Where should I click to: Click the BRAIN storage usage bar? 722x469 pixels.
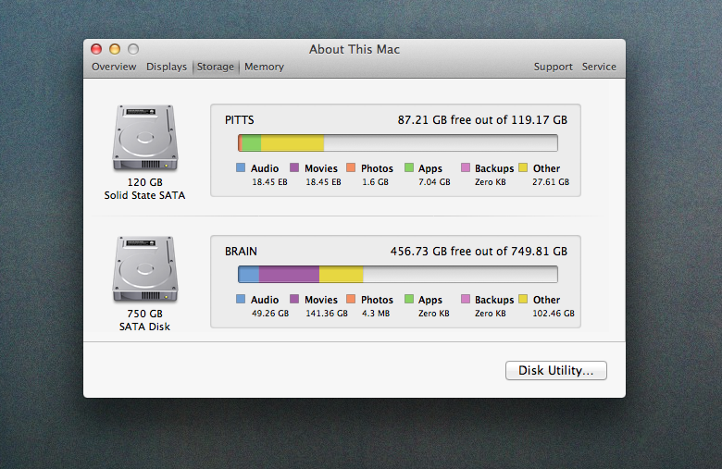[398, 275]
